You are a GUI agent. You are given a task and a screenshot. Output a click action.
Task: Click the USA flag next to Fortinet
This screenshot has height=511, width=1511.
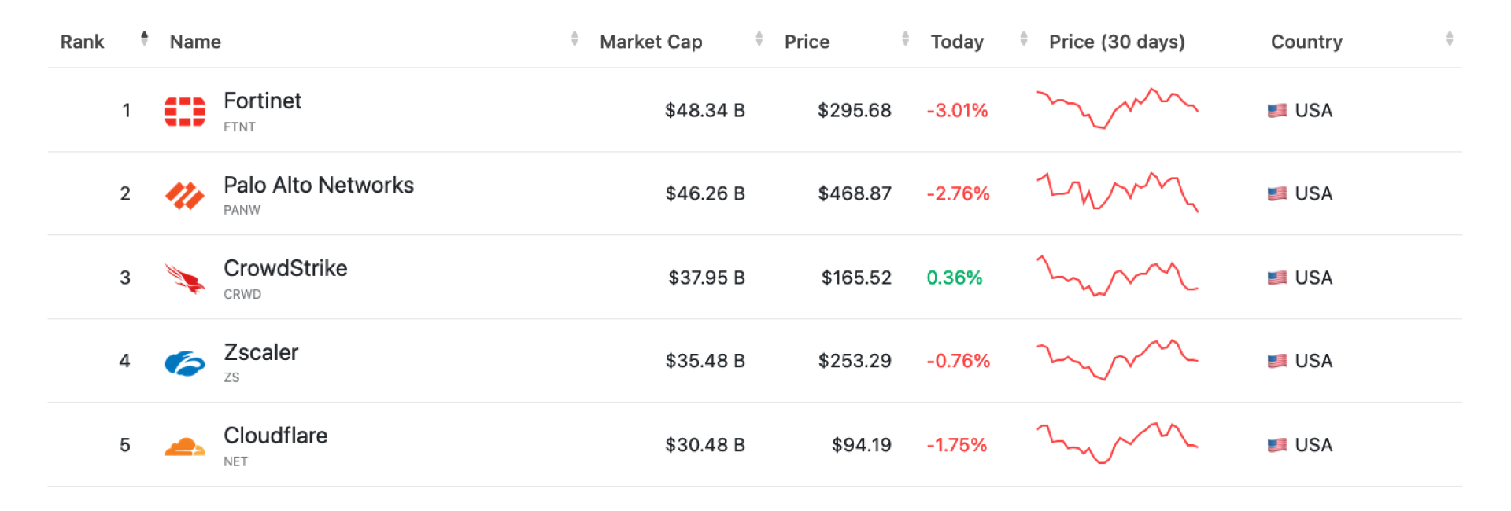point(1276,110)
